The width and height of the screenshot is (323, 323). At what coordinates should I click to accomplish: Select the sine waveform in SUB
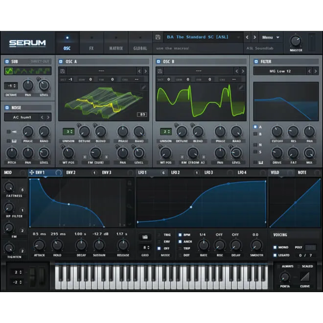(8, 71)
